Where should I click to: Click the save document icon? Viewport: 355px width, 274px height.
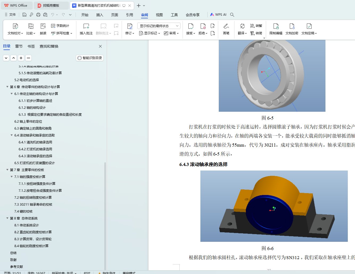tap(24, 15)
